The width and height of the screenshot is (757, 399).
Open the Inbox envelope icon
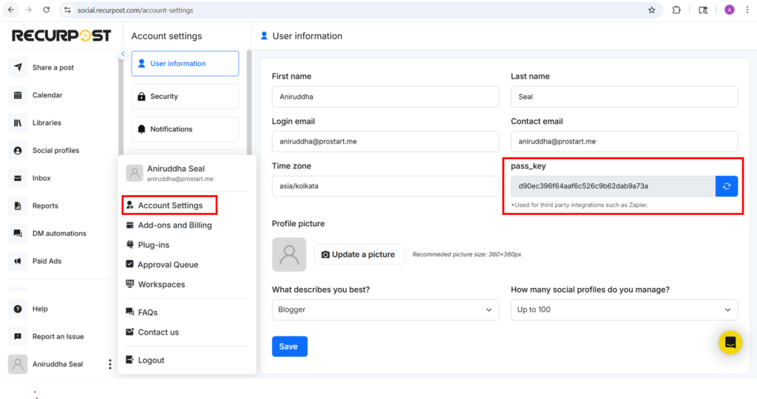pos(18,178)
